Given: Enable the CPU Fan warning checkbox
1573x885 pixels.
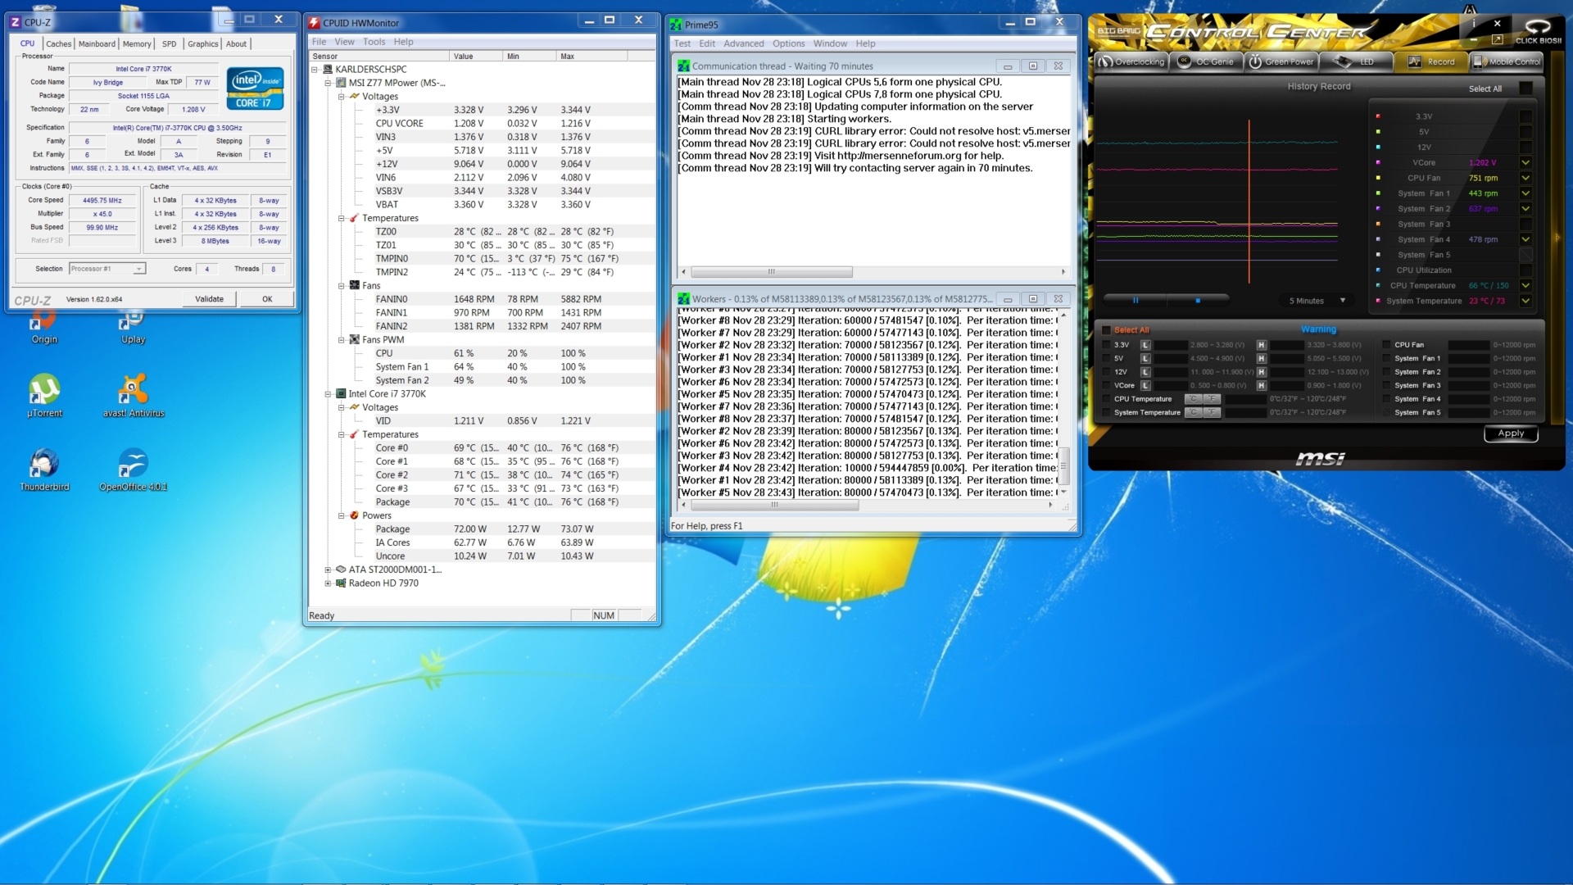Looking at the screenshot, I should click(1386, 345).
